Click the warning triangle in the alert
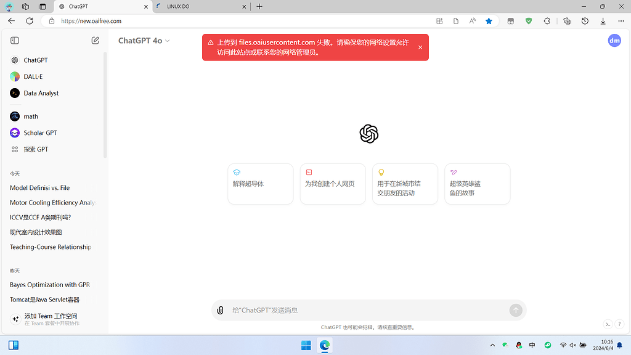The width and height of the screenshot is (631, 355). [211, 43]
